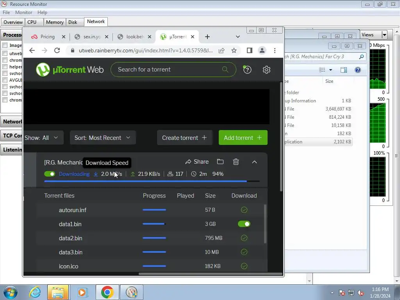
Task: Toggle download switch for data1.bin
Action: coord(244,224)
